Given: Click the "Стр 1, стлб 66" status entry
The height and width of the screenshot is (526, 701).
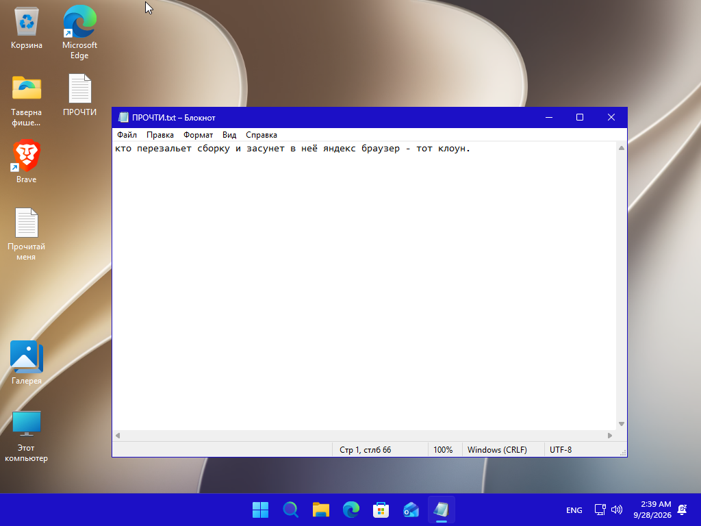Looking at the screenshot, I should [x=366, y=449].
